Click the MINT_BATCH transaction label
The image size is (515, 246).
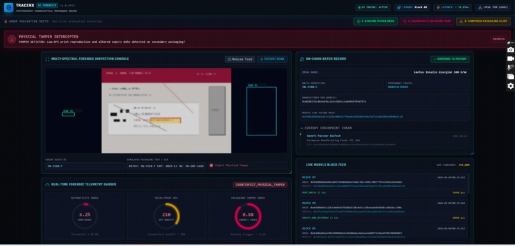[x=313, y=192]
